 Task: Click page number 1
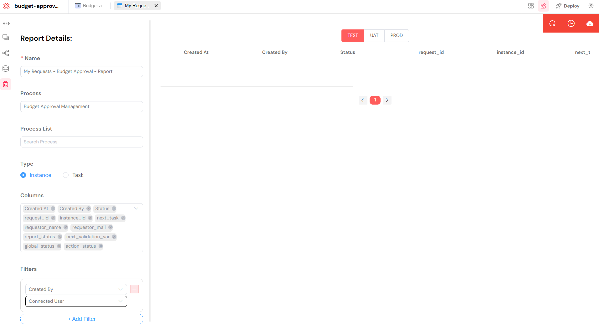[375, 100]
